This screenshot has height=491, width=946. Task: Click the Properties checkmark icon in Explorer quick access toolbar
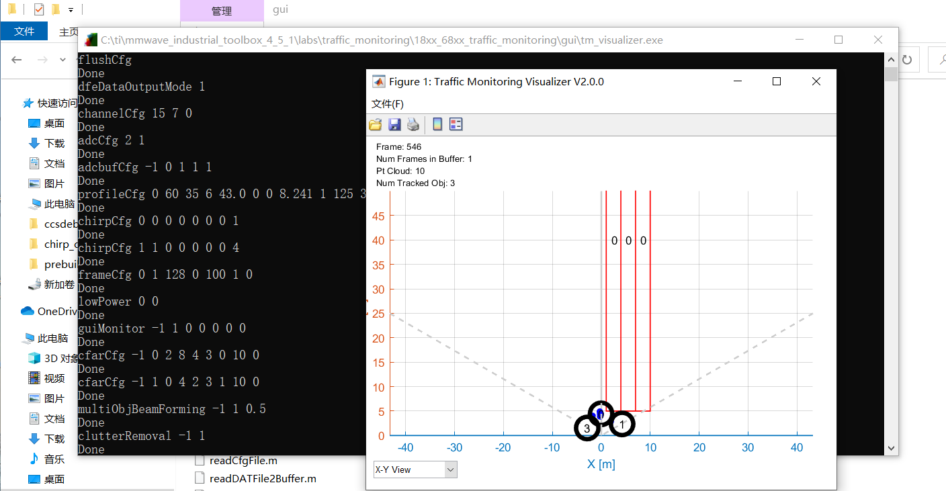(x=39, y=9)
